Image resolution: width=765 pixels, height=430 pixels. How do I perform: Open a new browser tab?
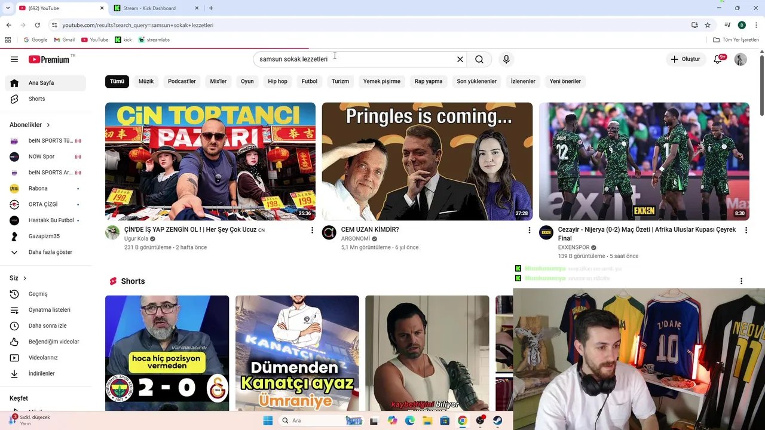pyautogui.click(x=211, y=8)
